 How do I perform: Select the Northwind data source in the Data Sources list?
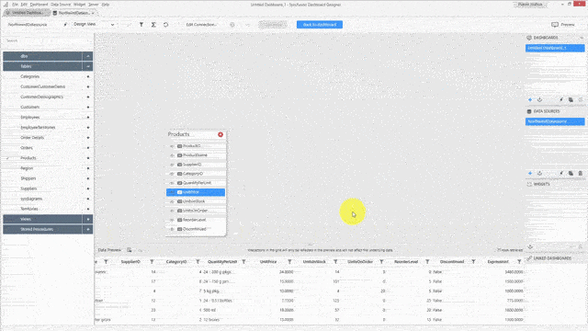point(555,121)
